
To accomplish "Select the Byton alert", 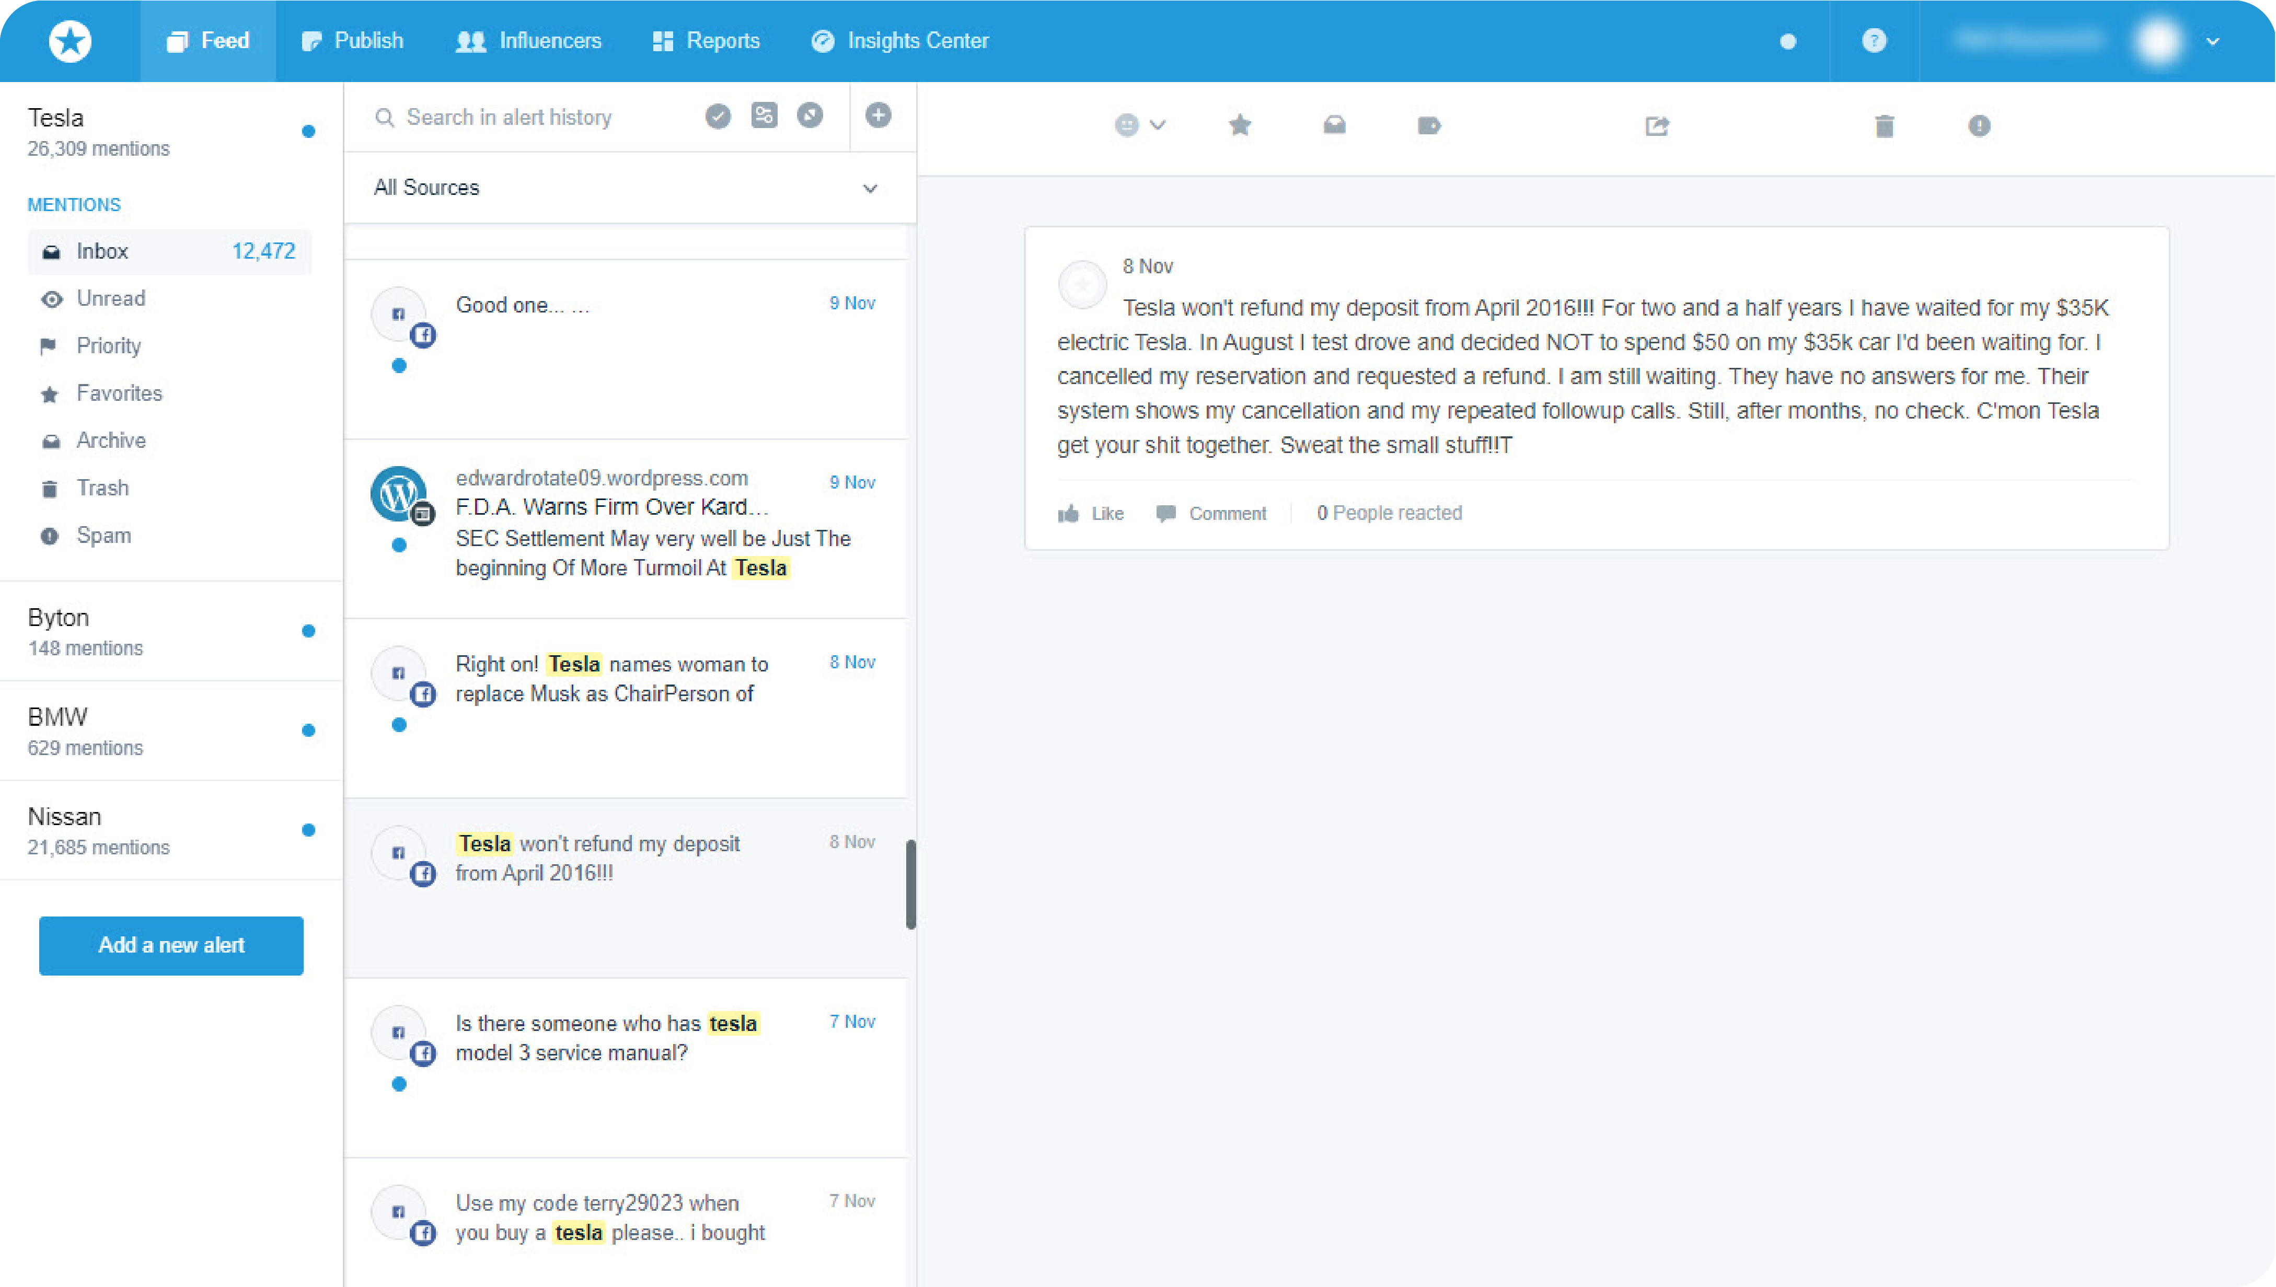I will coord(170,631).
